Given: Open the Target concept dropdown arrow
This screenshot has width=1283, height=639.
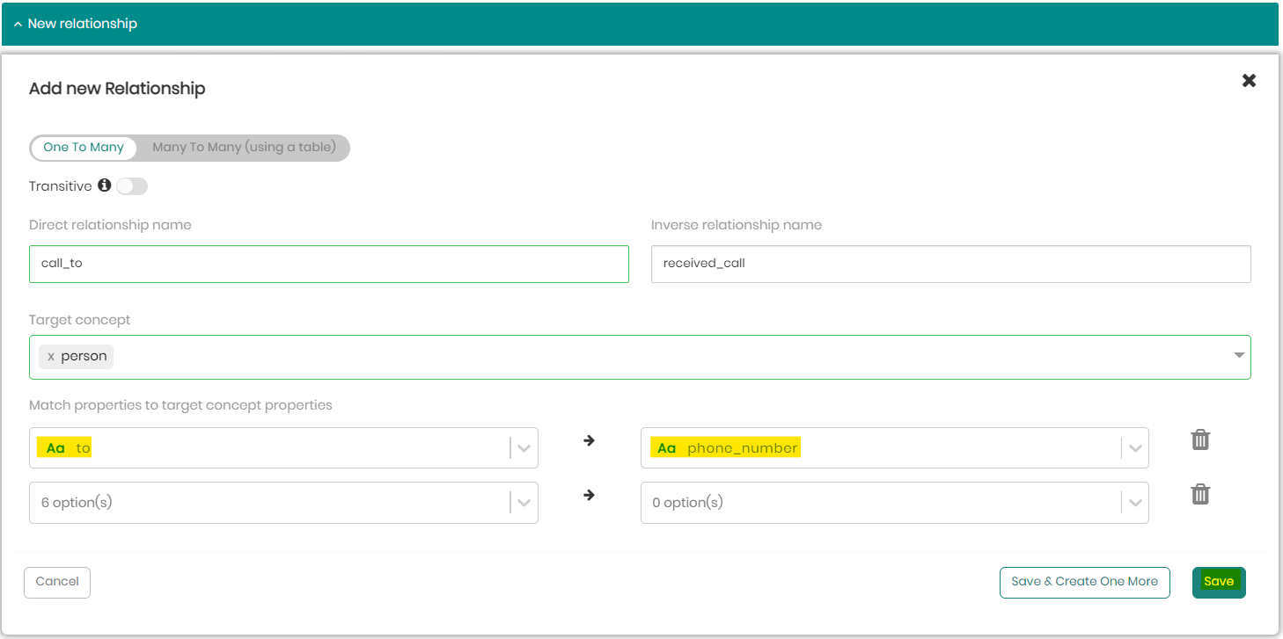Looking at the screenshot, I should coord(1239,356).
